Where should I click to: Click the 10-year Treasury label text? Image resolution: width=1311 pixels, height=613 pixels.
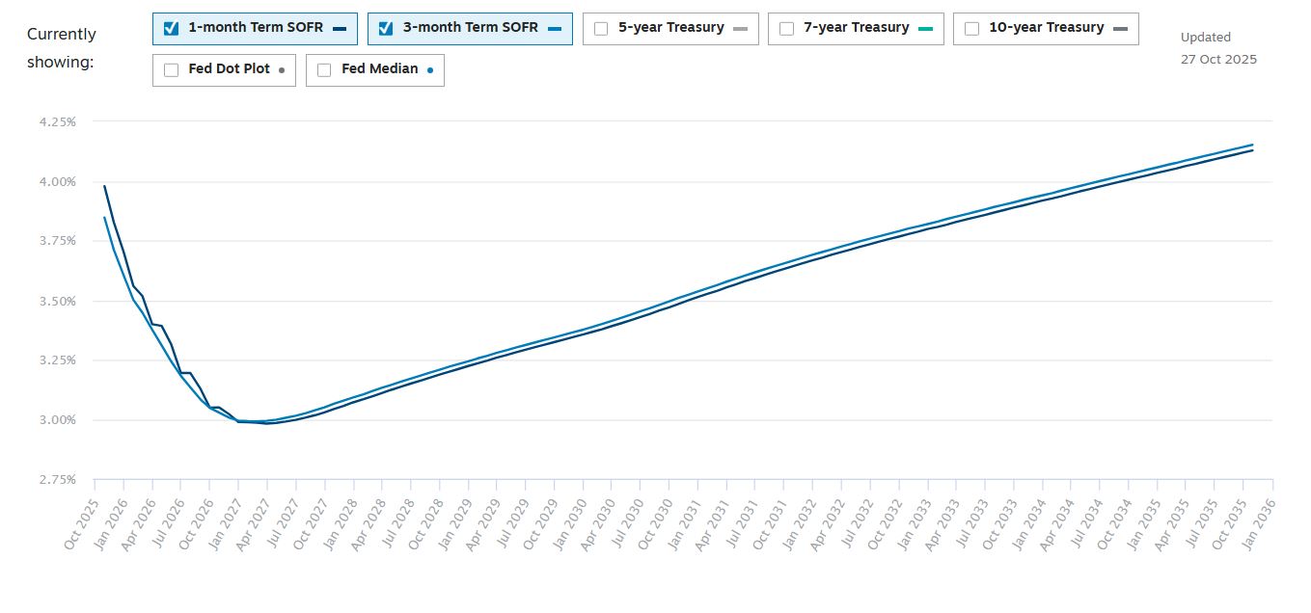(x=1046, y=28)
